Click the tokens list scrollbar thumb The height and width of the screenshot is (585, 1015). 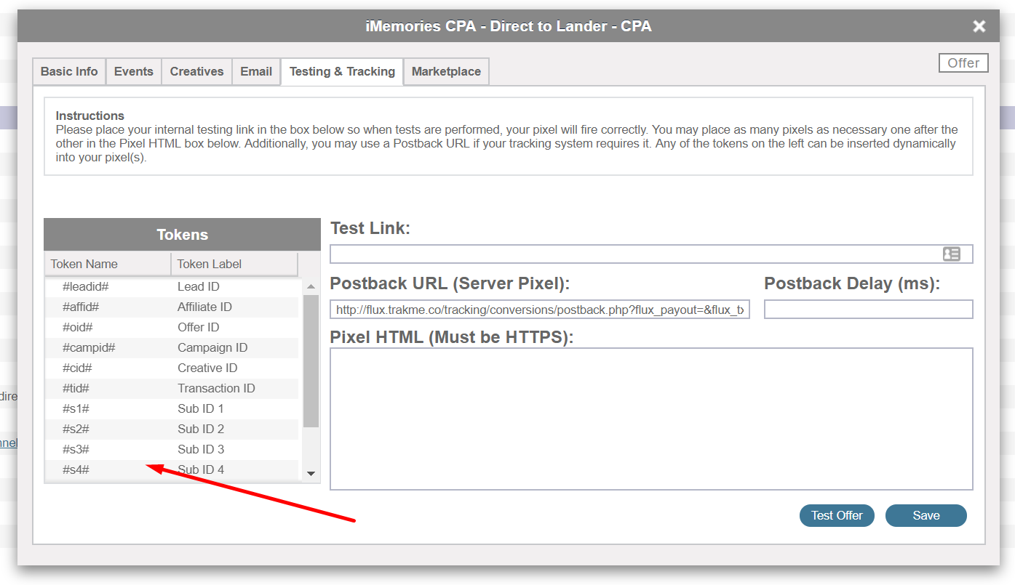coord(311,360)
